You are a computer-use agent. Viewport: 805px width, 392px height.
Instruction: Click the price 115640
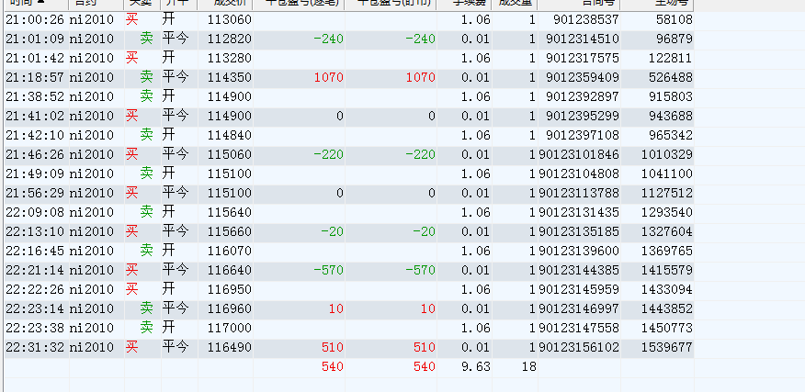230,212
